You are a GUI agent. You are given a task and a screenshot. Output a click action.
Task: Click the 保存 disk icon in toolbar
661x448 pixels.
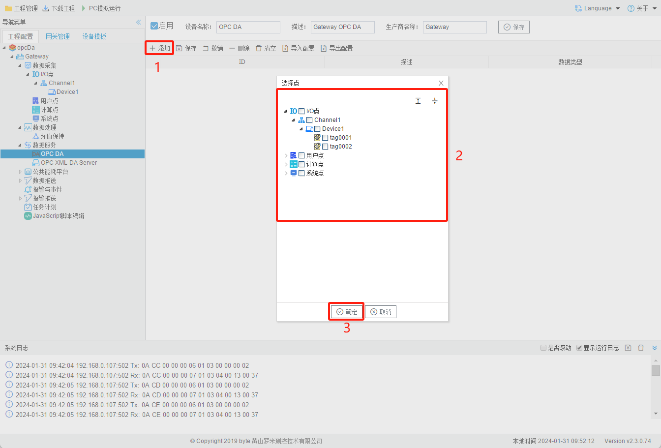[x=180, y=48]
